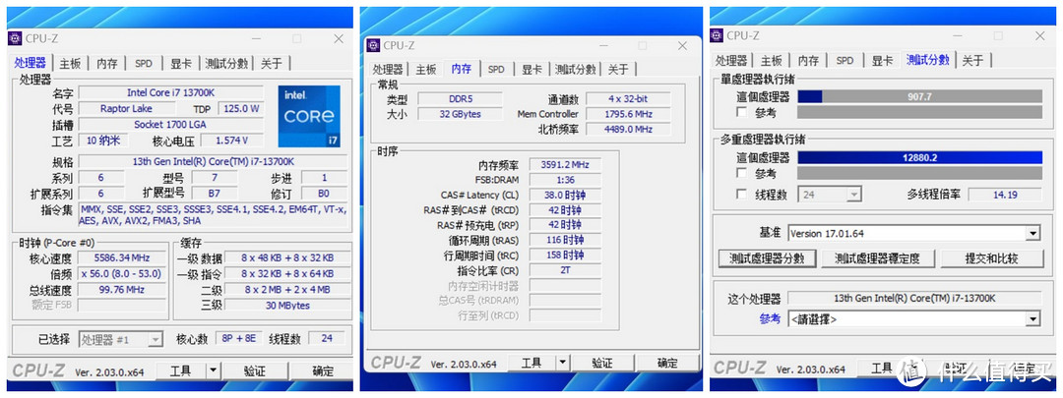Click the multiplier value x 56.0 (8.0 - 53.0)
Image resolution: width=1063 pixels, height=398 pixels.
click(122, 274)
